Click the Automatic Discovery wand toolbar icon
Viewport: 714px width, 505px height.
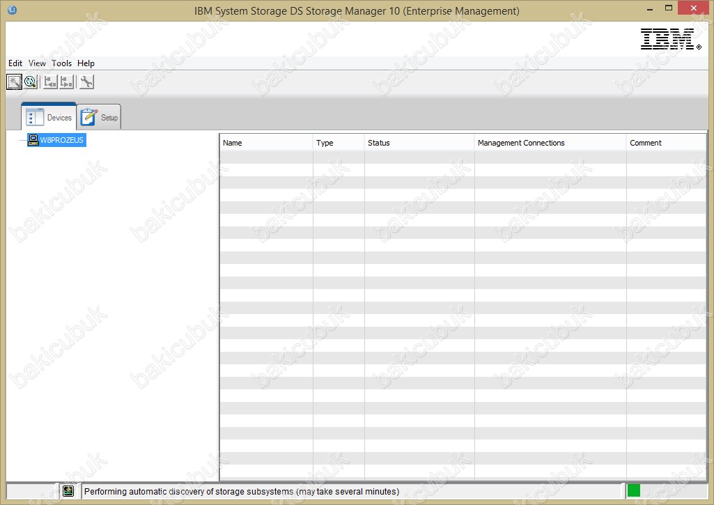[x=14, y=82]
